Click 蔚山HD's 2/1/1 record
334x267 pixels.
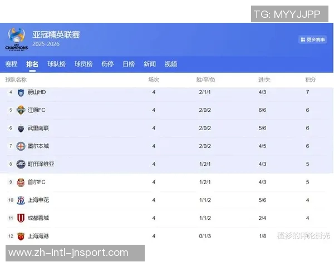[205, 92]
